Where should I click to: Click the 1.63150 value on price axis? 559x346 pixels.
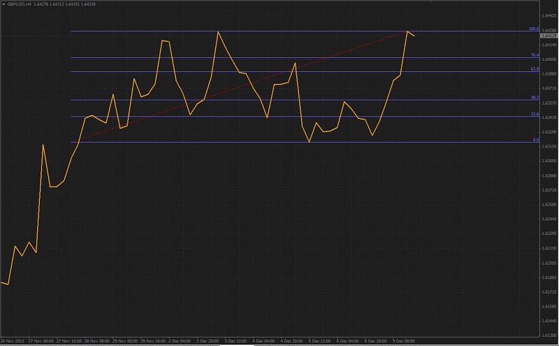(549, 146)
